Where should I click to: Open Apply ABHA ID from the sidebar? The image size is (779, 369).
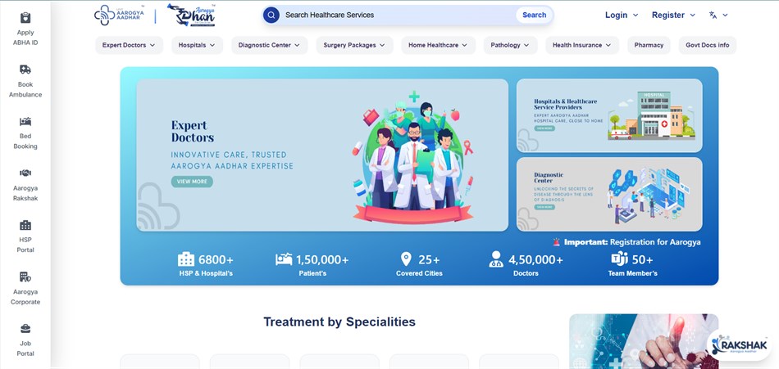pos(25,29)
